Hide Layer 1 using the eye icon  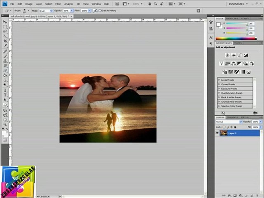coord(217,133)
